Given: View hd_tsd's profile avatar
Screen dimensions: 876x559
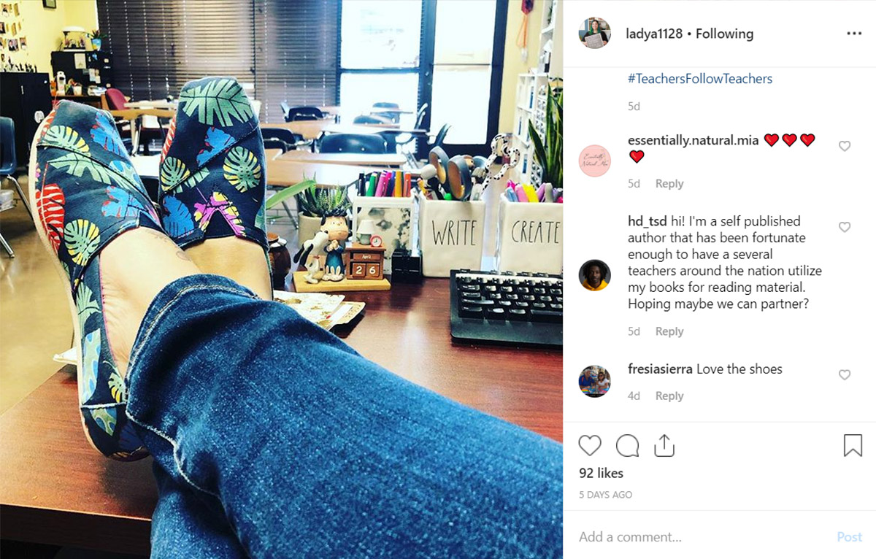Looking at the screenshot, I should 594,275.
